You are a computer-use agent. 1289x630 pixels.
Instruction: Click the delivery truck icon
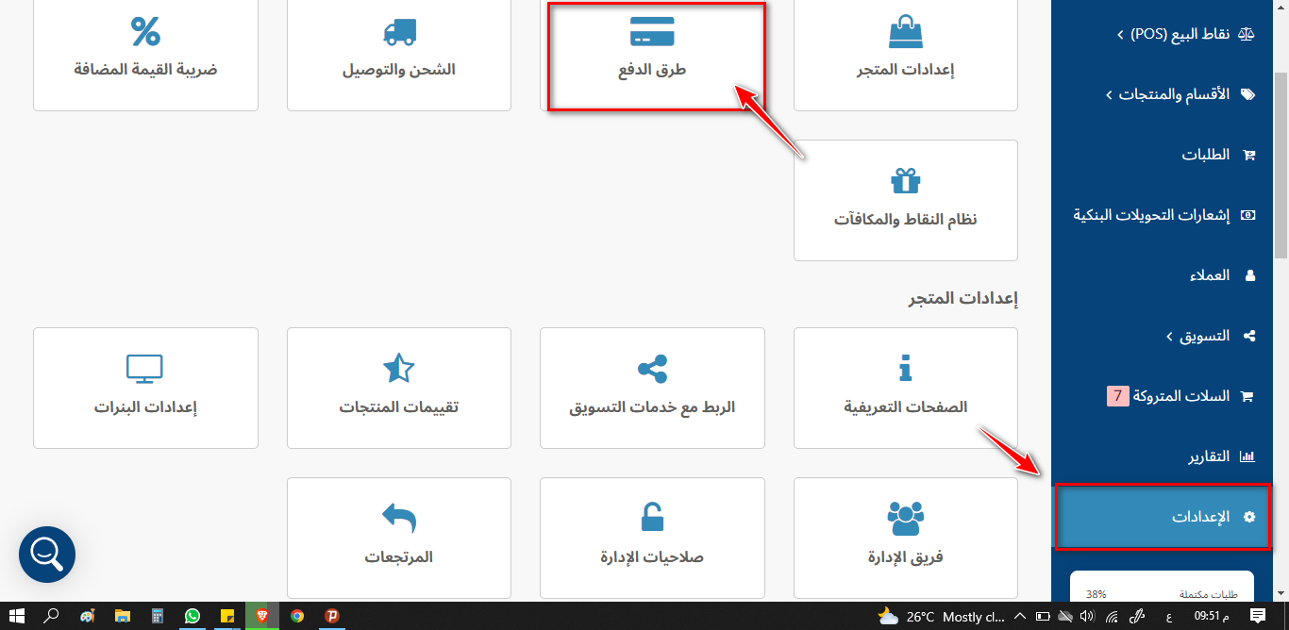click(399, 31)
